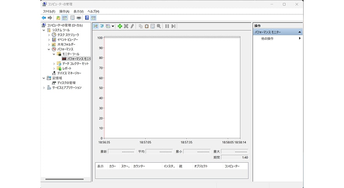Click the magnifier Zoom icon in toolbar
Screen dimensions: 344x188
tap(159, 26)
